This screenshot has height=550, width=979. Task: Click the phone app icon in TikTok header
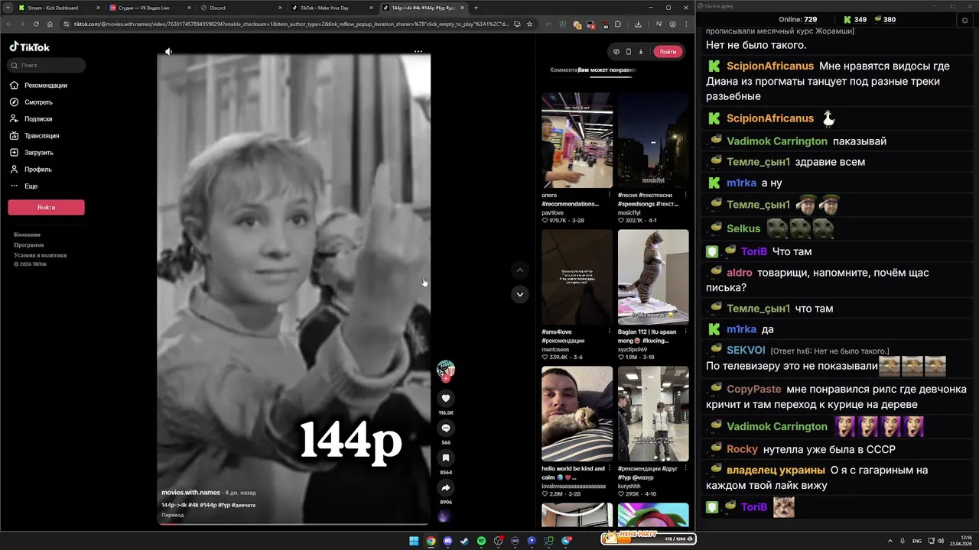pos(628,51)
